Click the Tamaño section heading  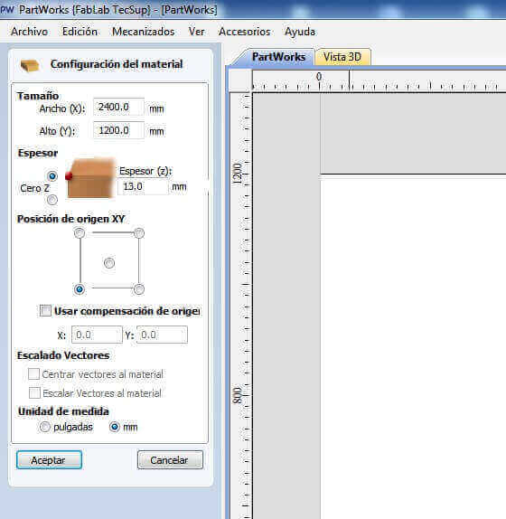point(38,96)
